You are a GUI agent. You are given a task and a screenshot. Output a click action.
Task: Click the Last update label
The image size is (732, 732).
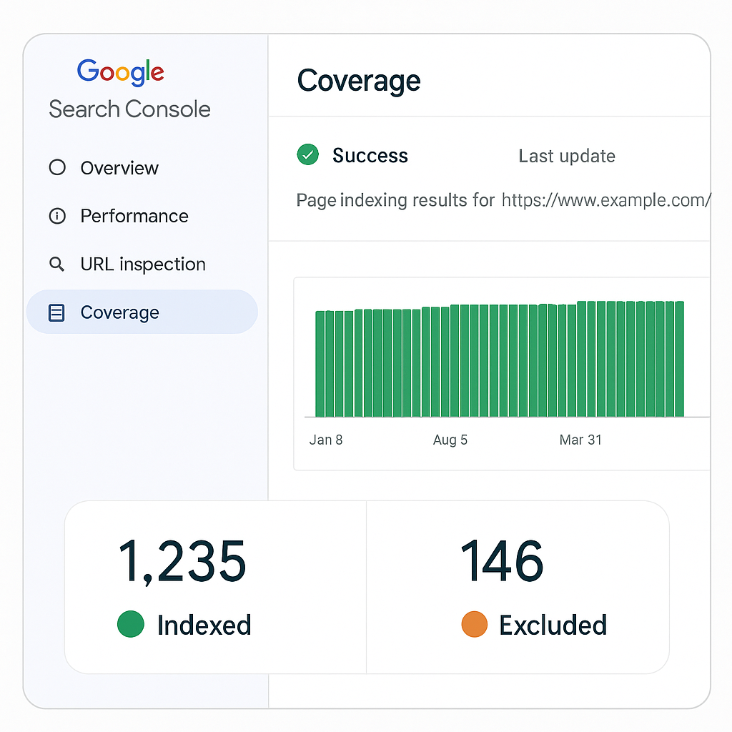tap(567, 157)
